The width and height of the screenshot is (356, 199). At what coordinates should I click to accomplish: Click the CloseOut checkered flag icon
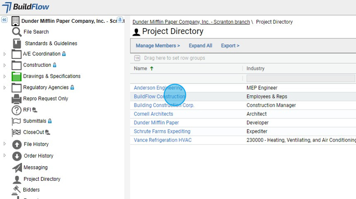point(16,132)
